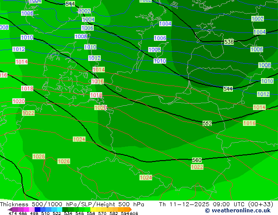Pick the cyan legend swatch

(x=60, y=209)
